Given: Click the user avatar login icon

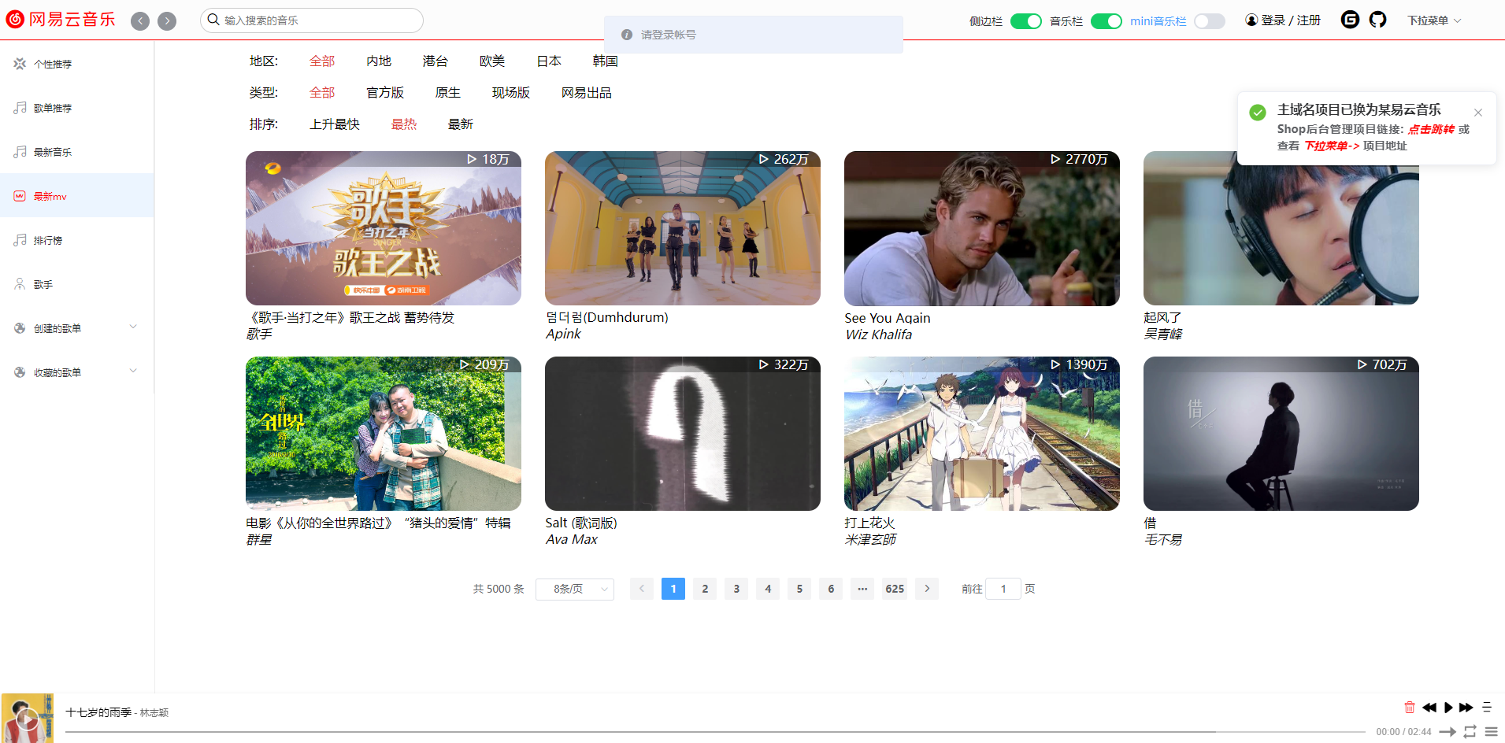Looking at the screenshot, I should click(x=1251, y=20).
